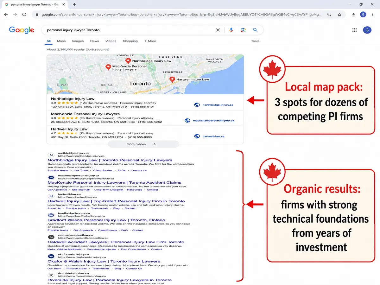Click the Toronto map thumbnail
This screenshot has height=285, width=380.
(x=145, y=74)
